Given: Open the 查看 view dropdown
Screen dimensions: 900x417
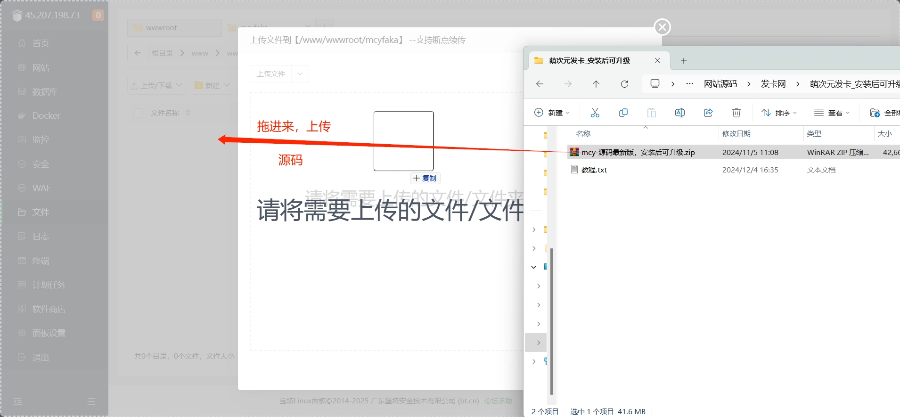Looking at the screenshot, I should pyautogui.click(x=832, y=113).
